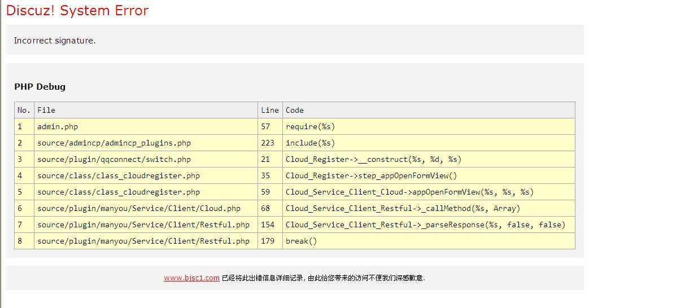Click the 'PHP Debug' heading

point(40,87)
